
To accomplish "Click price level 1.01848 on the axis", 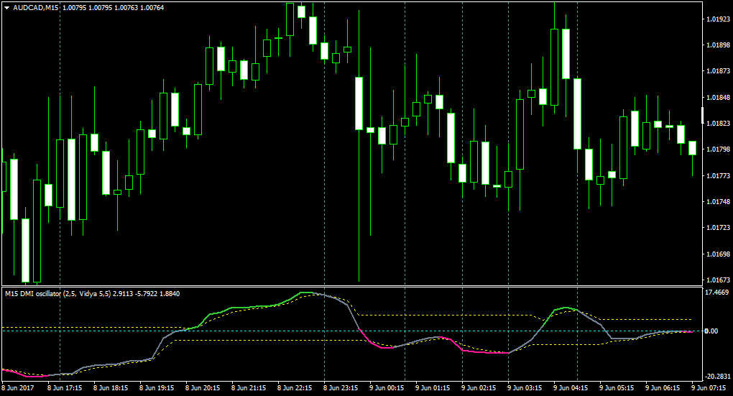I will (718, 97).
